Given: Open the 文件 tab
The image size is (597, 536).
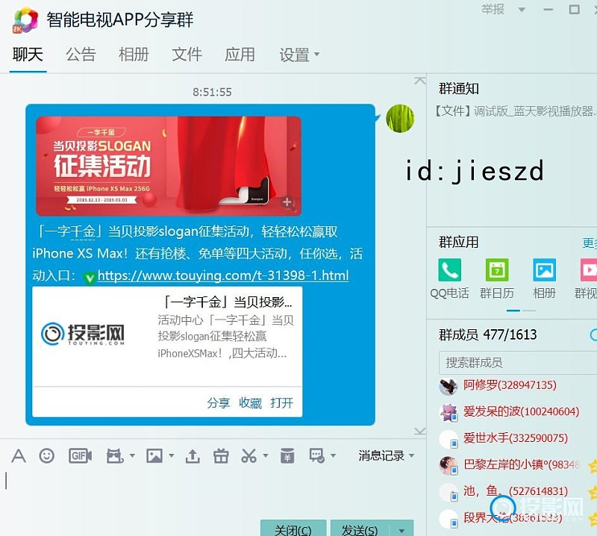Looking at the screenshot, I should pos(187,54).
